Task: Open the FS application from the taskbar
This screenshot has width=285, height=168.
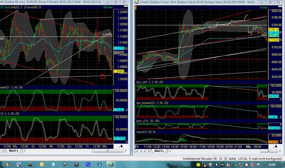Action: [77, 164]
